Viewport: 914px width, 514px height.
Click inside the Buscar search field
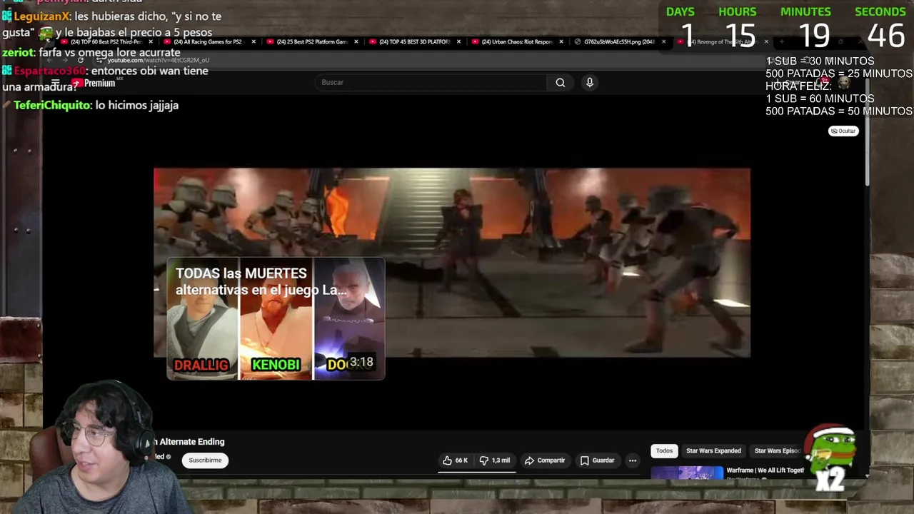(x=431, y=82)
